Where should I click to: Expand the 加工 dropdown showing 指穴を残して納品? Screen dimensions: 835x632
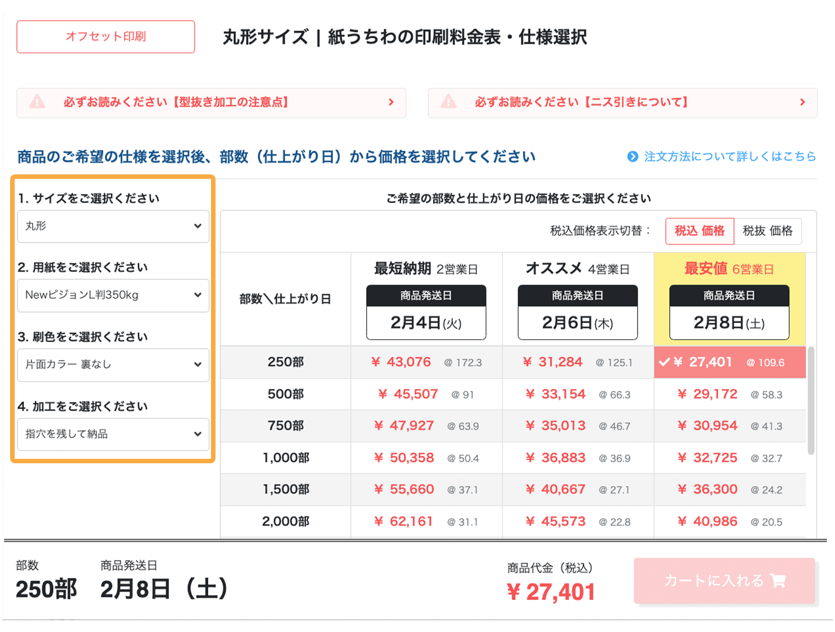click(x=113, y=434)
